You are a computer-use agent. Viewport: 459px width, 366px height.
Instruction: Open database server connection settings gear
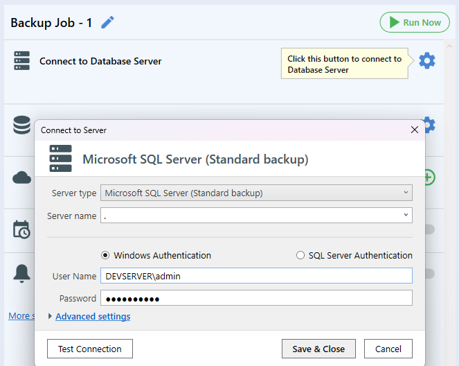[426, 61]
